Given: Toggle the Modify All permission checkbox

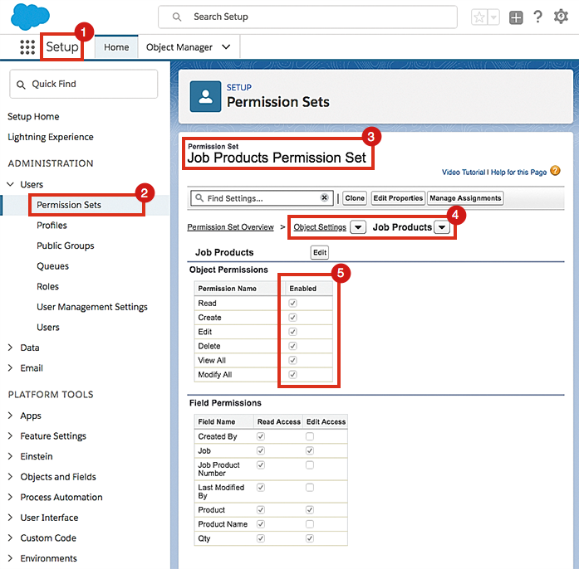Looking at the screenshot, I should (293, 375).
